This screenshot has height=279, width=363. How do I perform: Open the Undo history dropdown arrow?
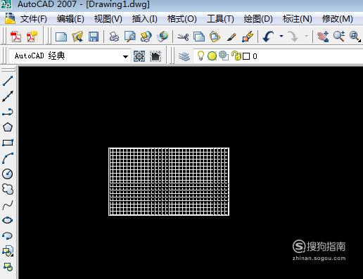[x=281, y=37]
